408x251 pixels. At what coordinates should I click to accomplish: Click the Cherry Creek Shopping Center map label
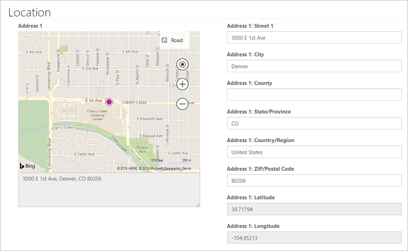coord(97,115)
